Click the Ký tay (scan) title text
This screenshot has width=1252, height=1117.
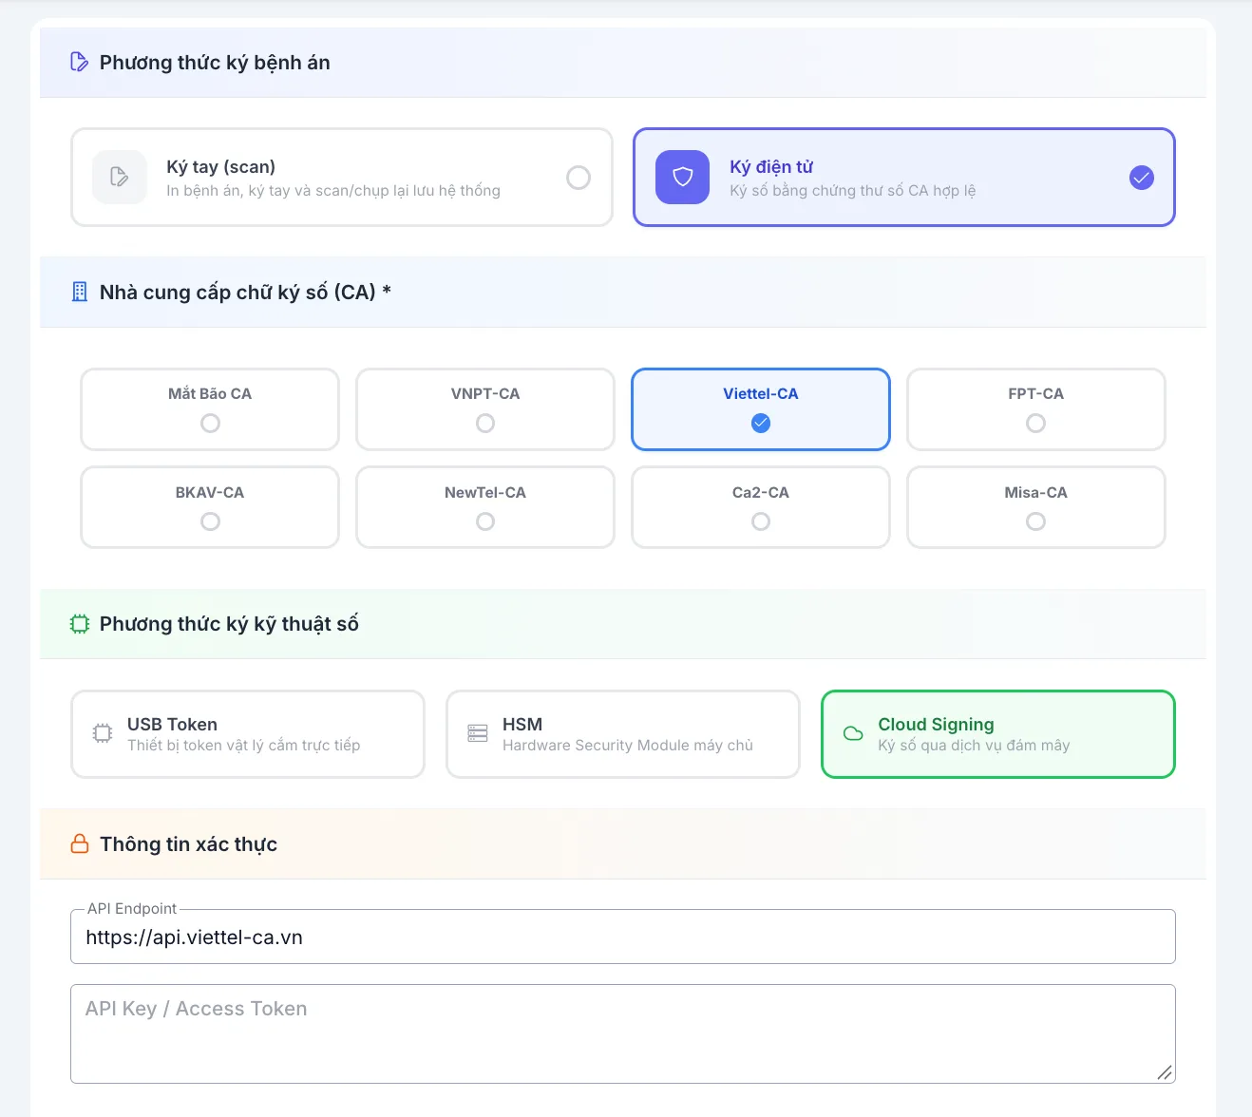(x=221, y=167)
